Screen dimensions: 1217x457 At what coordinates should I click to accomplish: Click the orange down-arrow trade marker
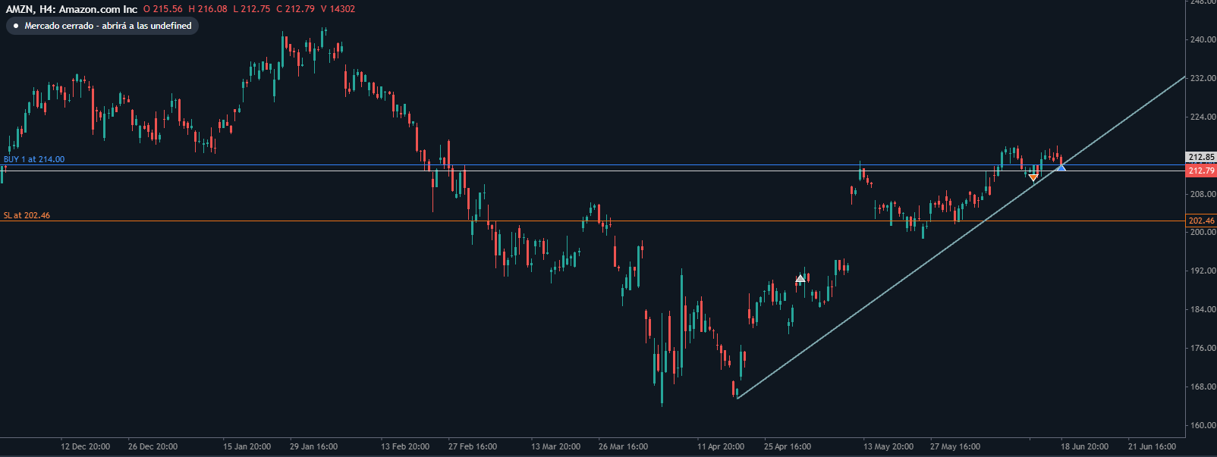(1033, 177)
